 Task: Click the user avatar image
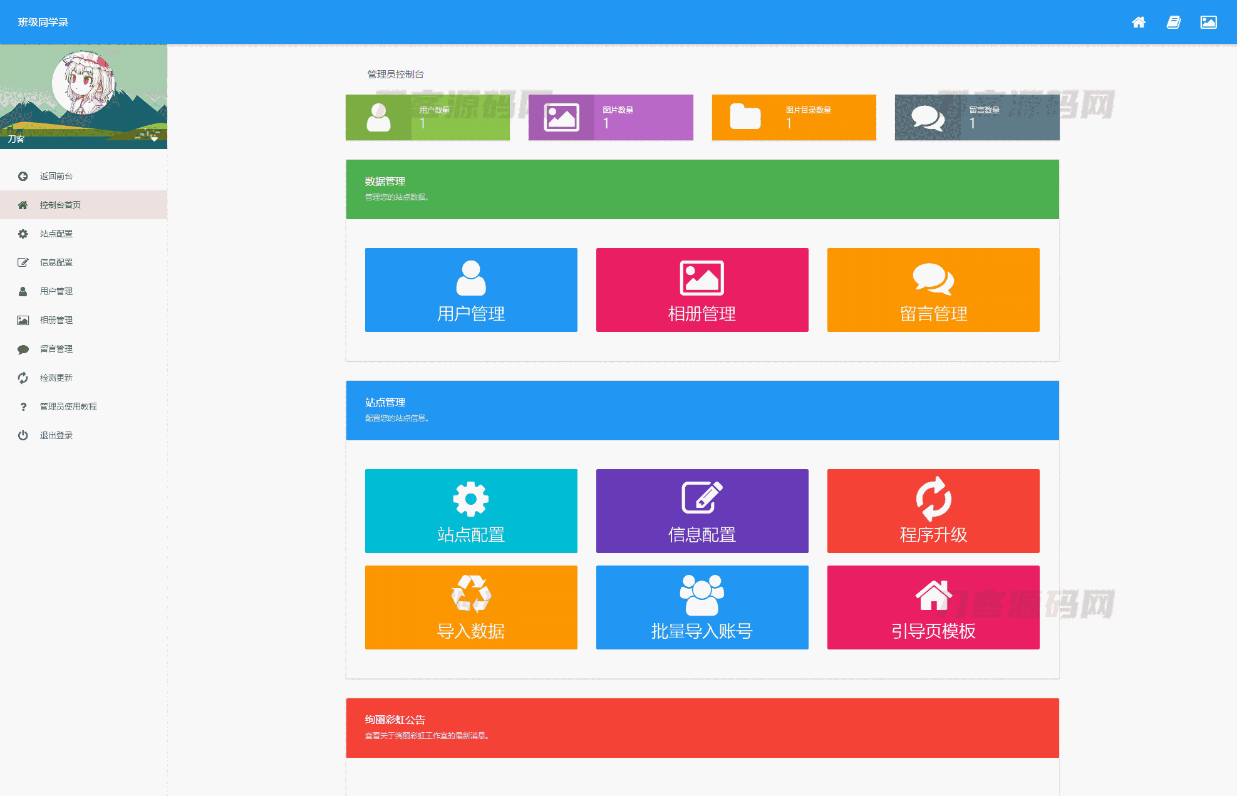tap(83, 83)
